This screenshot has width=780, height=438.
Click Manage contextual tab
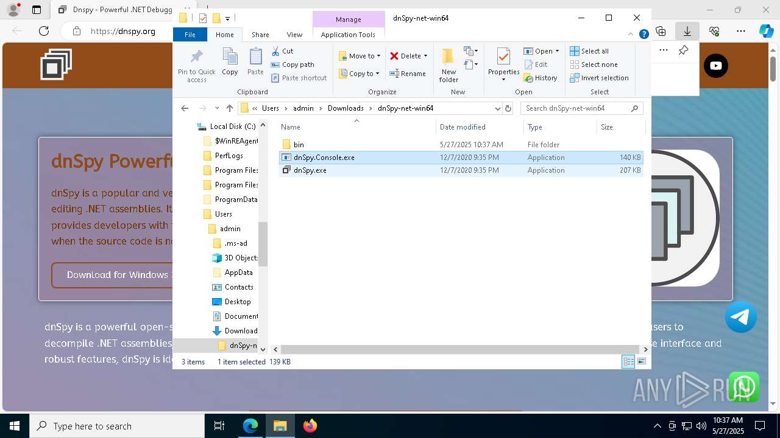click(349, 19)
